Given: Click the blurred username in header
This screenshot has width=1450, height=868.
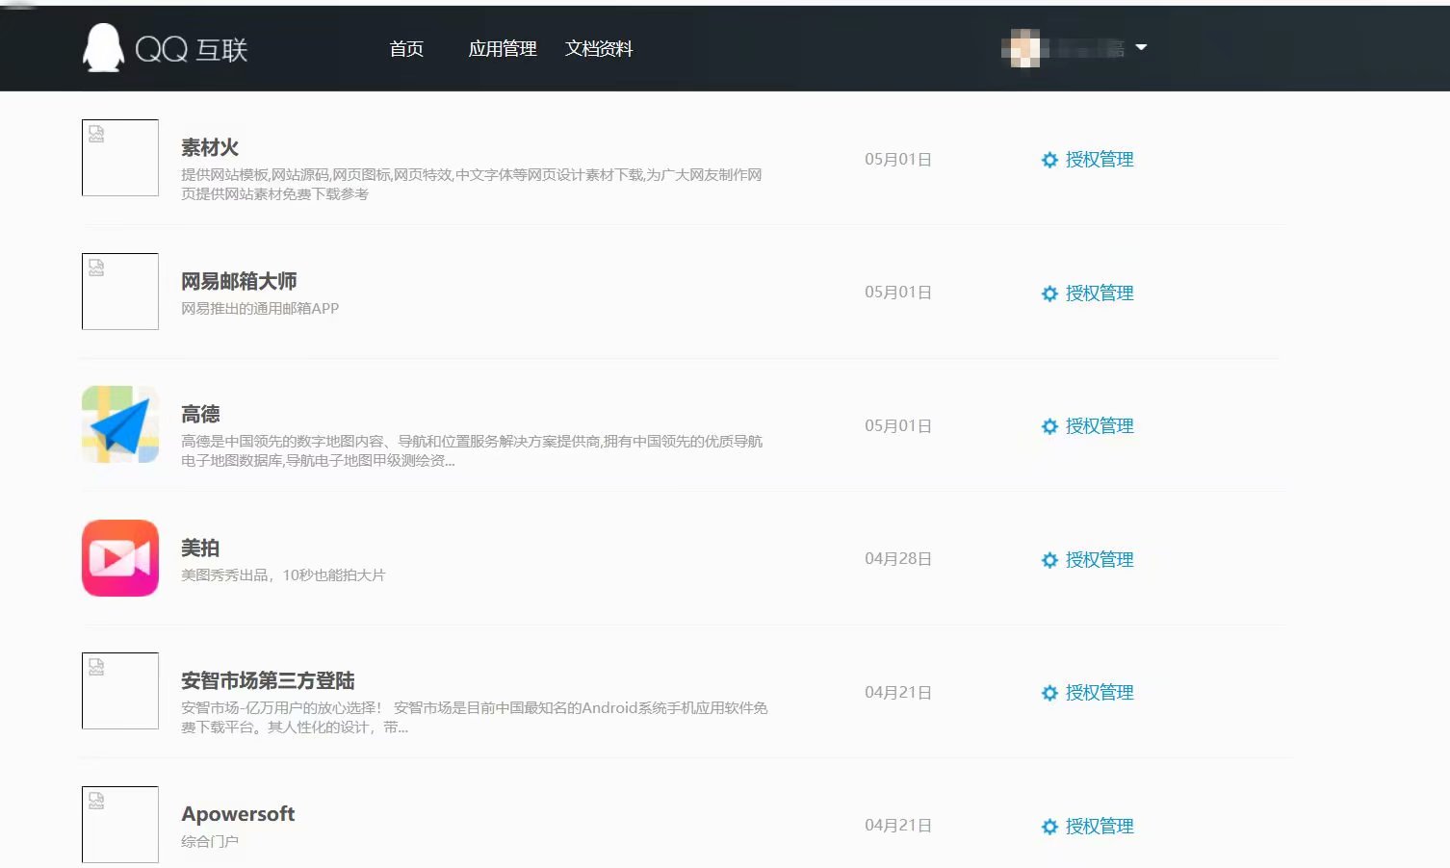Looking at the screenshot, I should [1088, 48].
